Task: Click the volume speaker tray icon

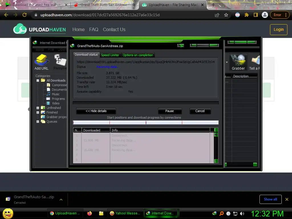Action: tap(242, 213)
